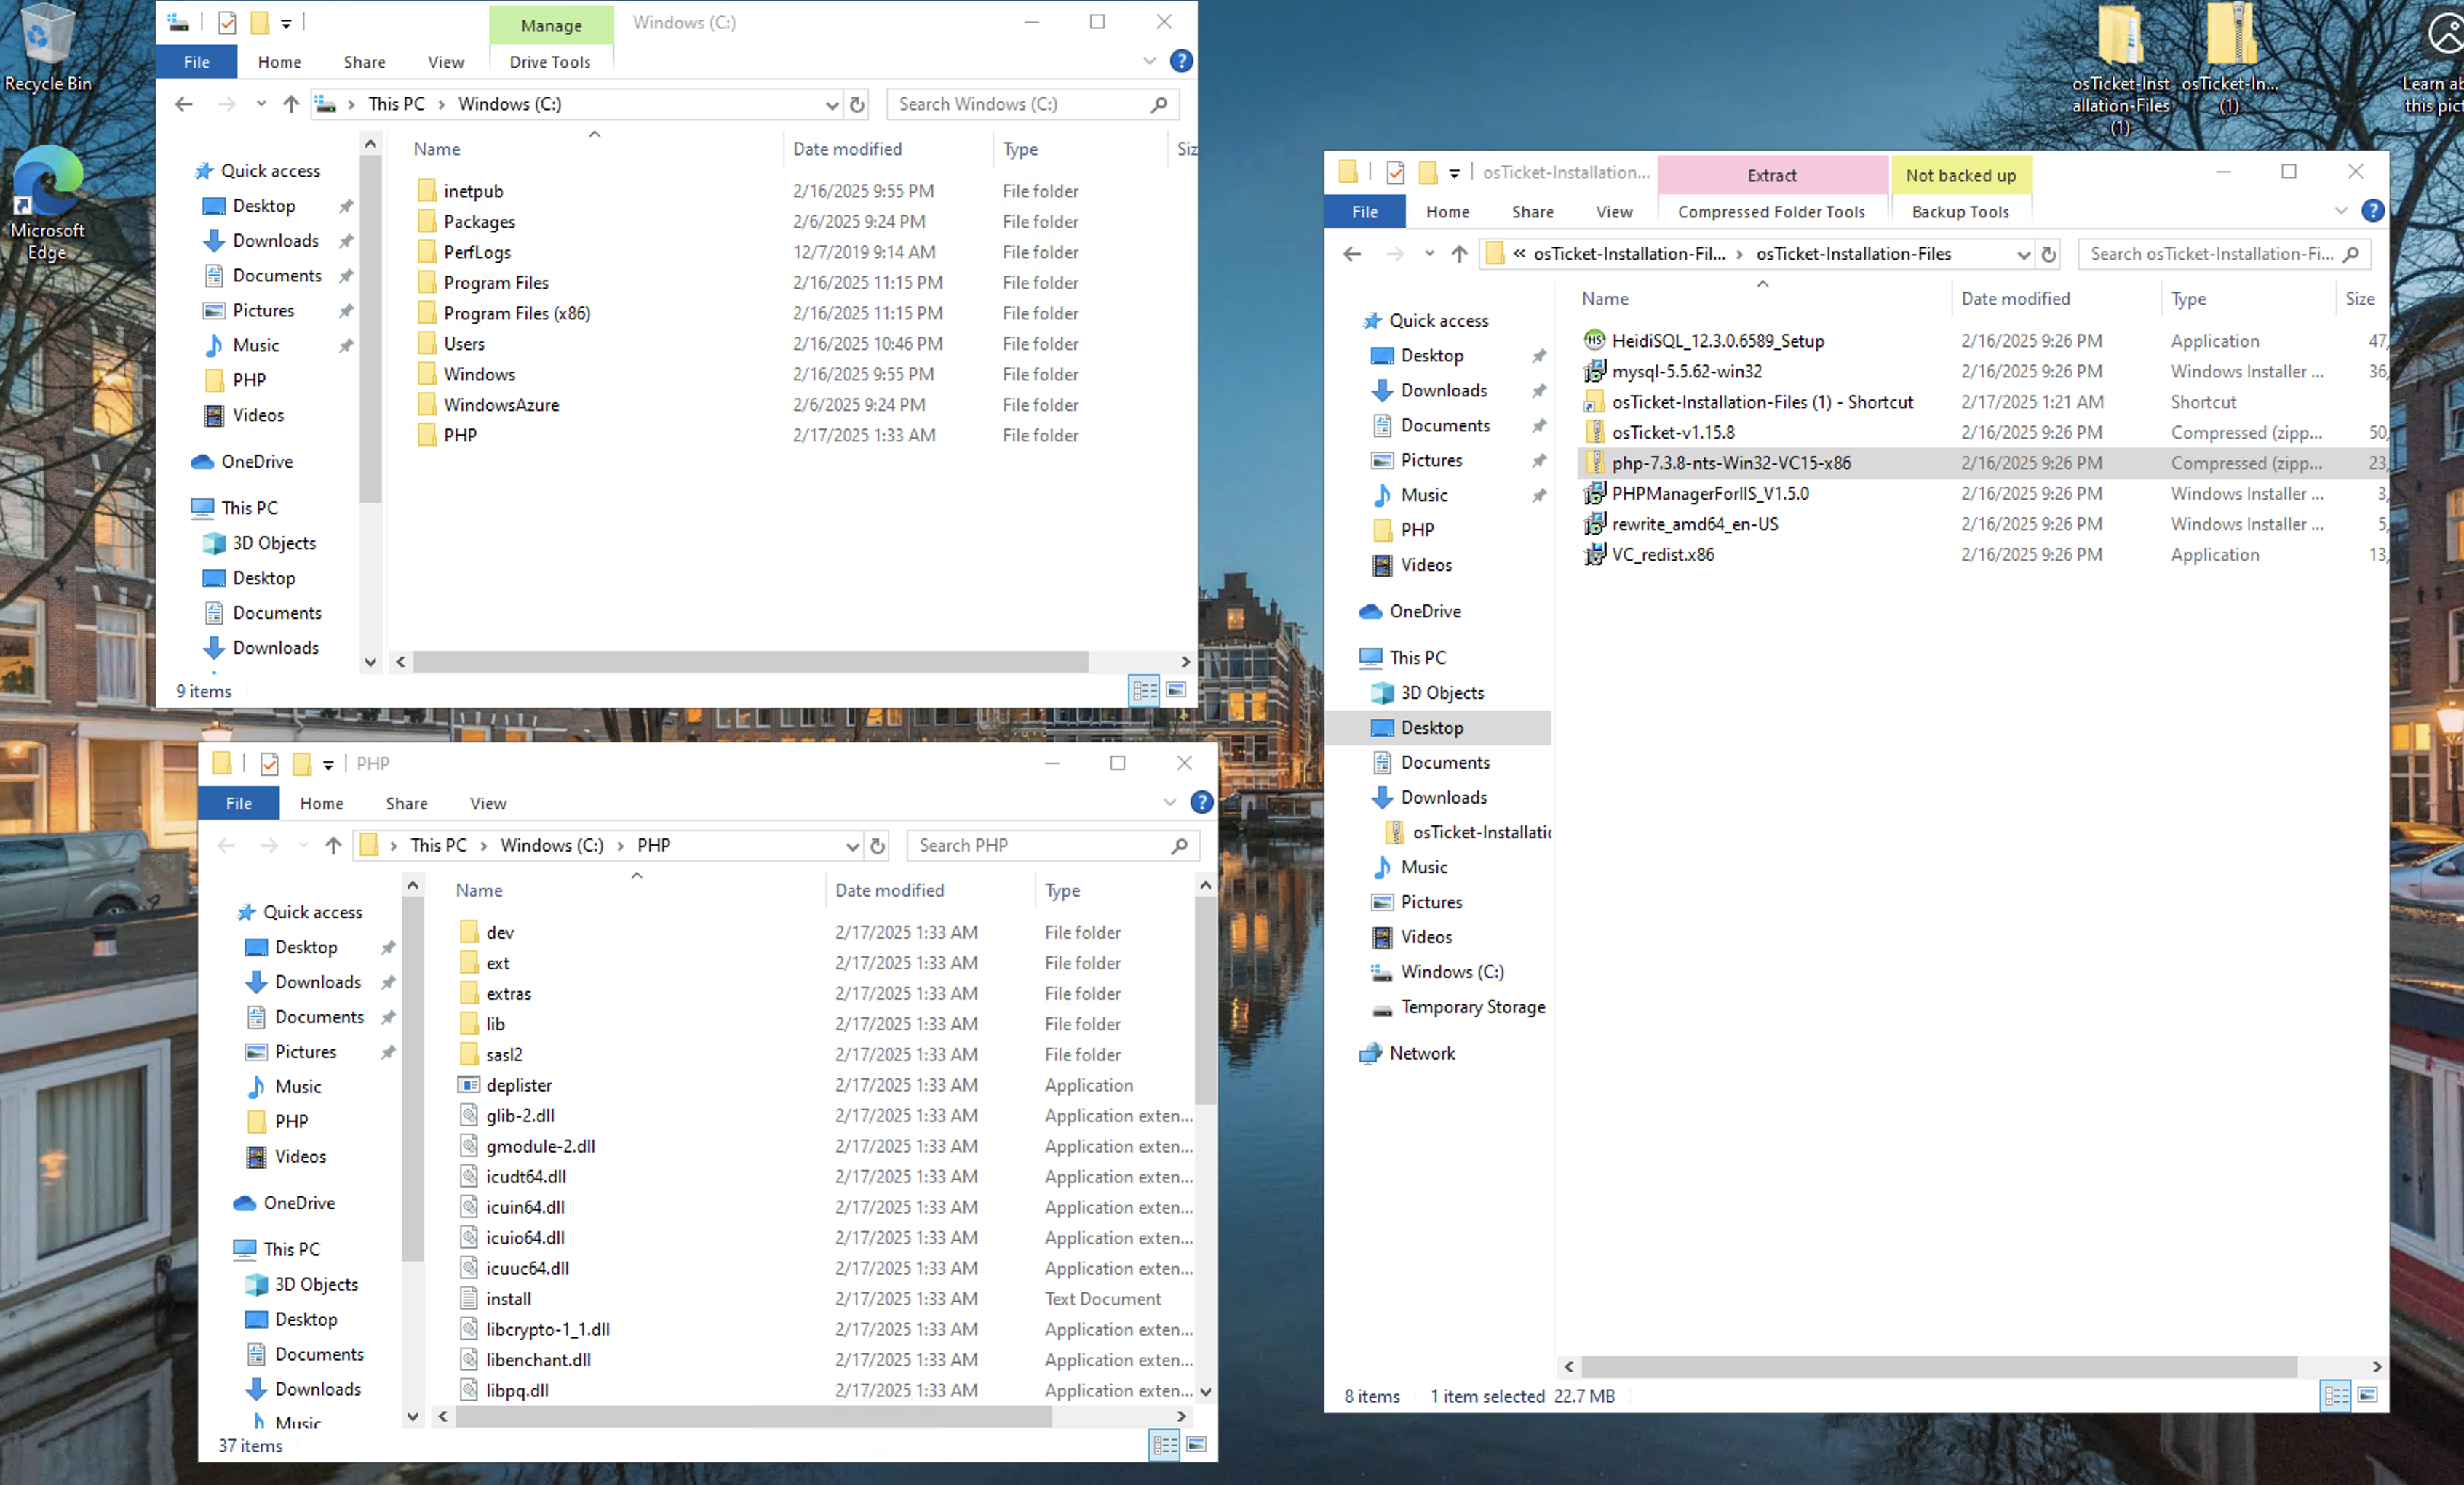2464x1485 pixels.
Task: Click Help icon in Windows (C:) window
Action: tap(1181, 61)
